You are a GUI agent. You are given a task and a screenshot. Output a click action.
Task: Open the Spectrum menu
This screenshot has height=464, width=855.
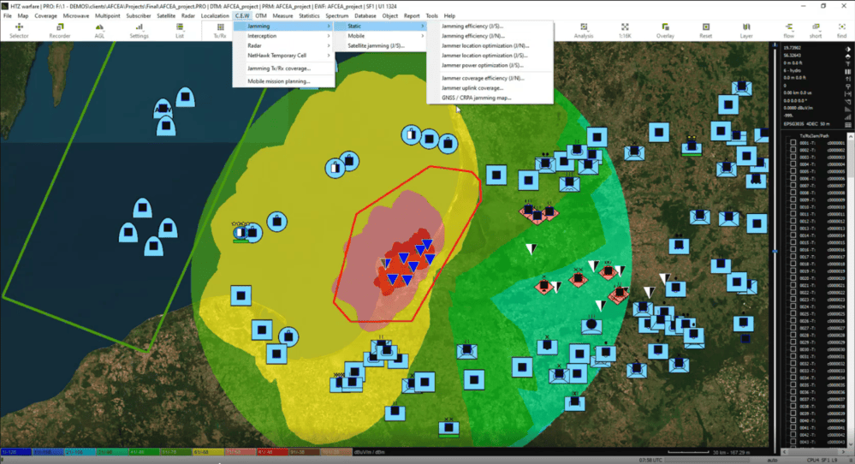click(336, 16)
